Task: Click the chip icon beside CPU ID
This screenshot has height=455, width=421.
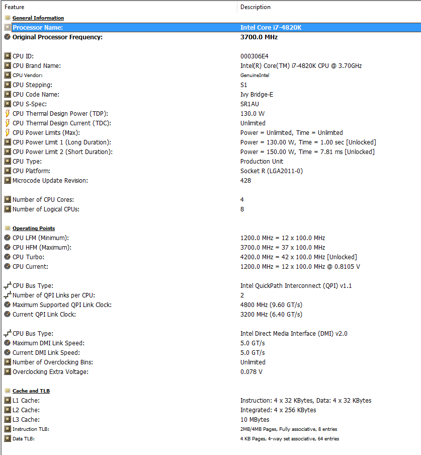Action: point(8,56)
